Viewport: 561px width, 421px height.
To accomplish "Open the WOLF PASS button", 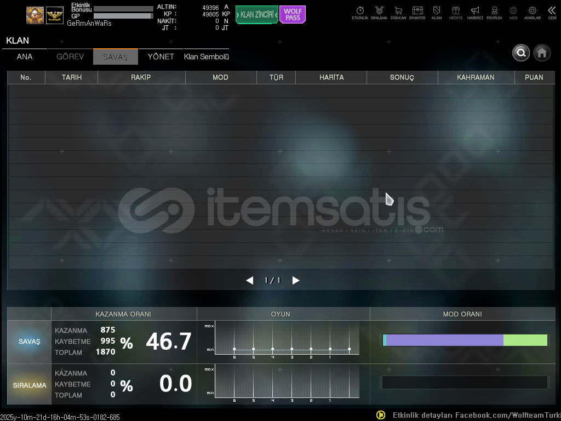I will tap(293, 15).
